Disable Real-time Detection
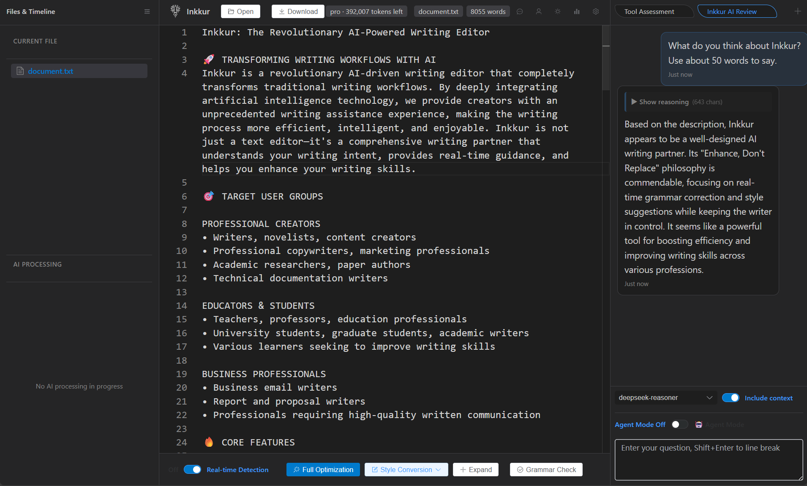The height and width of the screenshot is (486, 807). [x=192, y=469]
